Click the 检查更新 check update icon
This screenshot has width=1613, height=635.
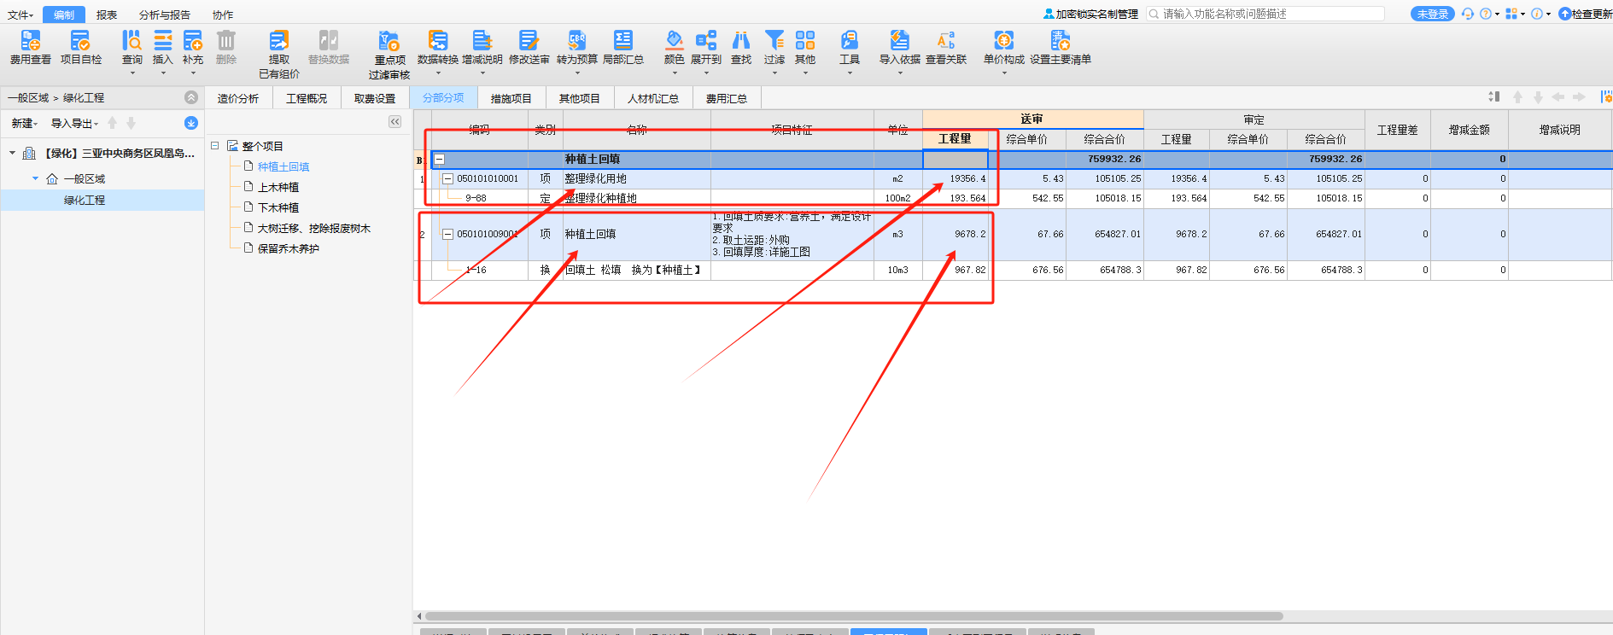(x=1586, y=14)
